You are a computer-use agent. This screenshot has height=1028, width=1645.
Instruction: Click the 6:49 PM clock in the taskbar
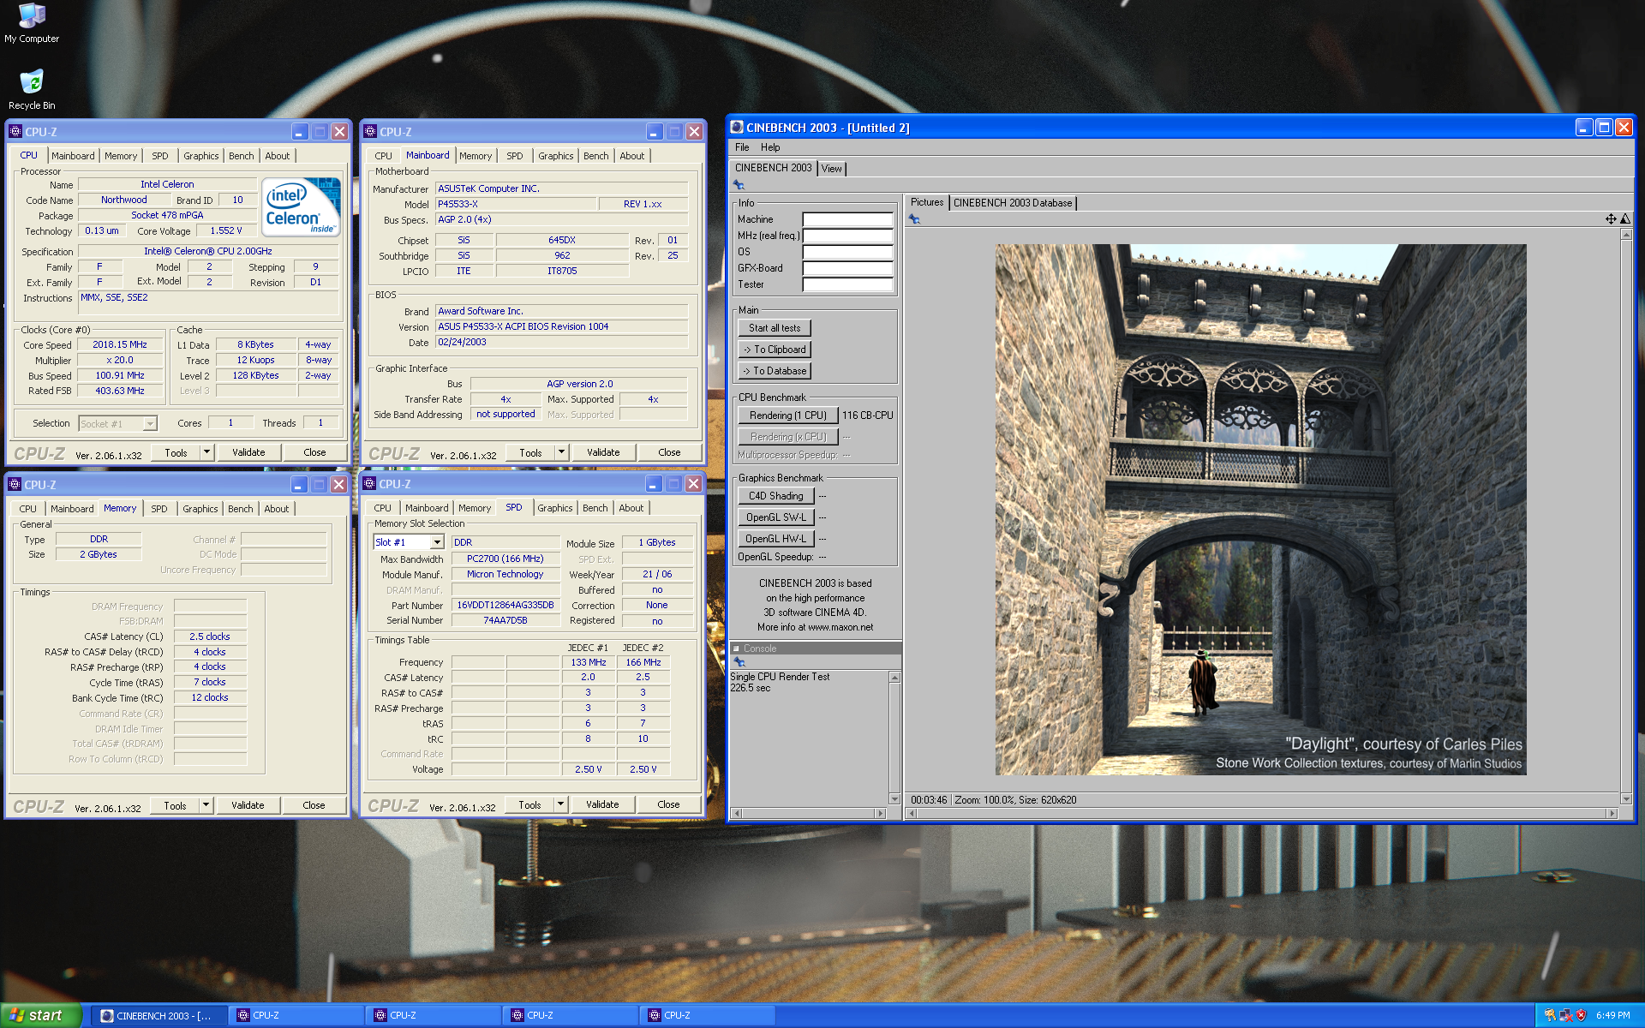1612,1016
